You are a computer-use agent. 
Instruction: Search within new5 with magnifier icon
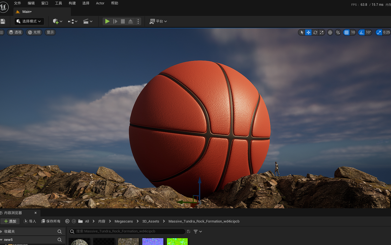click(60, 240)
